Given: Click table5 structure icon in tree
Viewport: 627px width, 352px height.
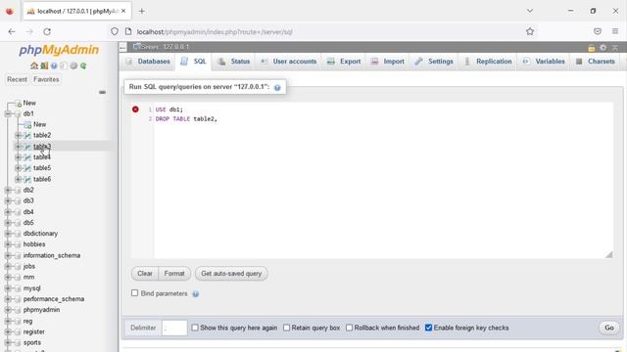Looking at the screenshot, I should [27, 168].
